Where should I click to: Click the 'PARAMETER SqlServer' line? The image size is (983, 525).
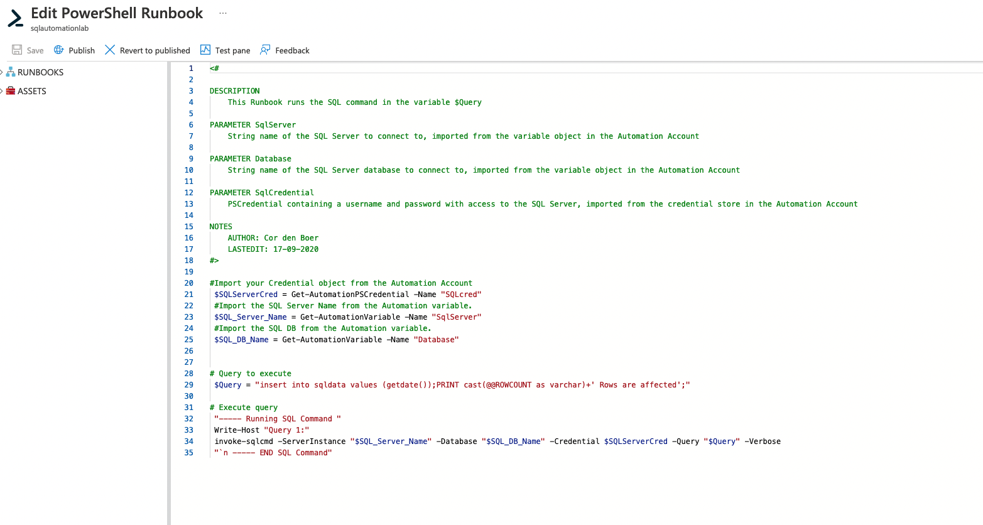coord(253,125)
